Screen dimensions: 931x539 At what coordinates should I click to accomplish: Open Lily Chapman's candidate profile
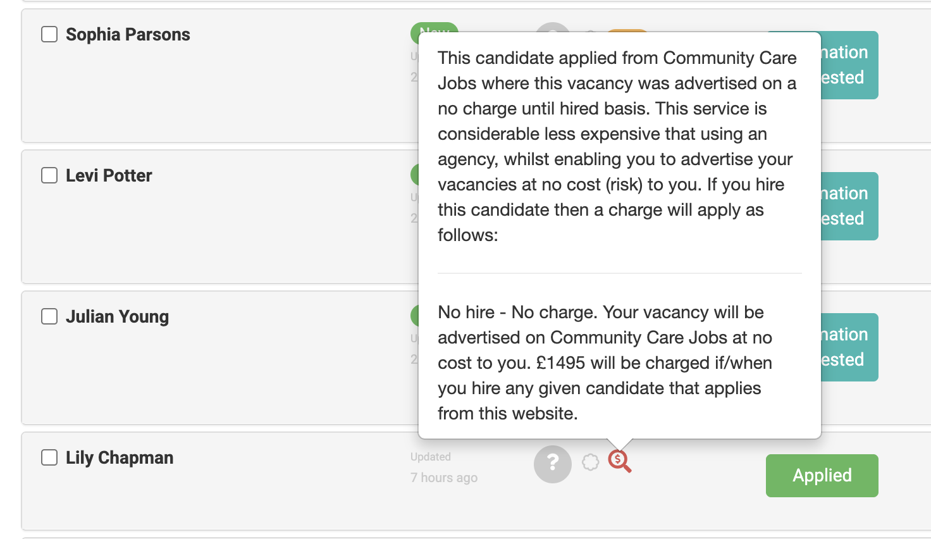(x=120, y=458)
